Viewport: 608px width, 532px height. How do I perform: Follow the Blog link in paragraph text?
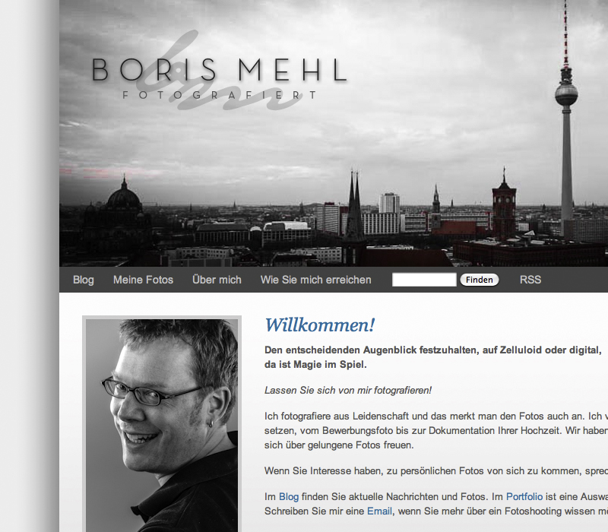point(289,497)
